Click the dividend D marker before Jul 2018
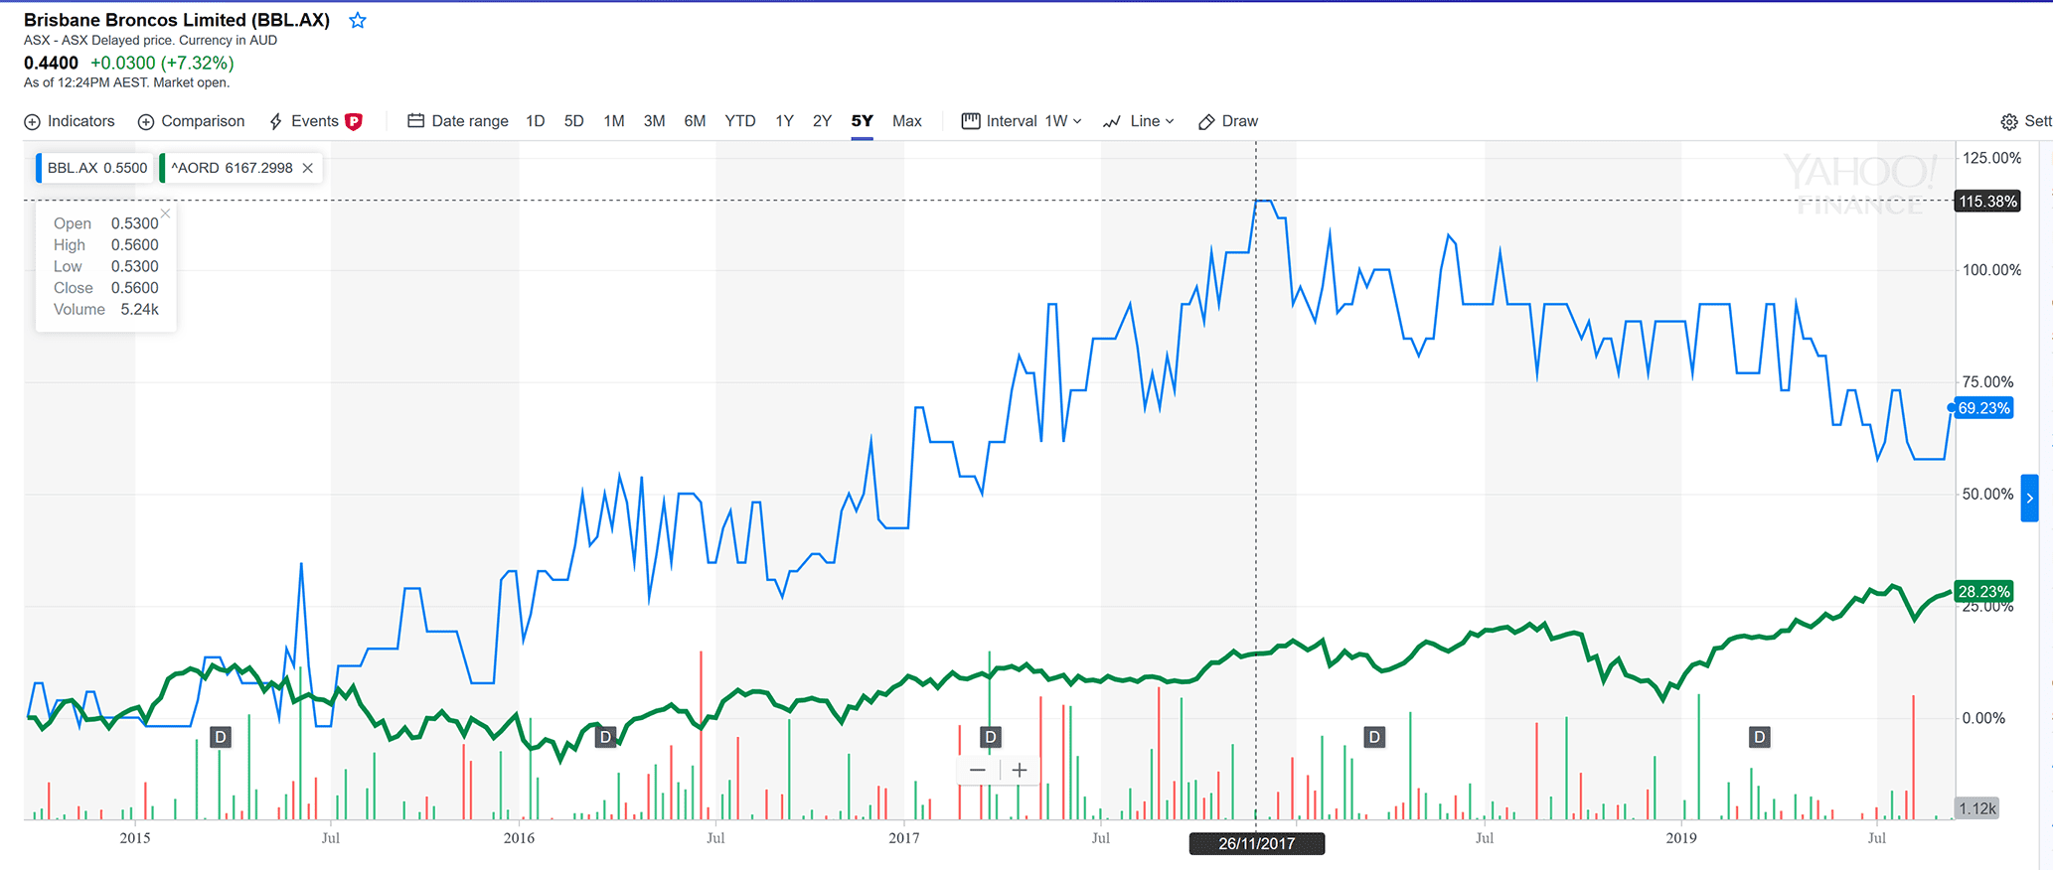2053x870 pixels. 1374,737
